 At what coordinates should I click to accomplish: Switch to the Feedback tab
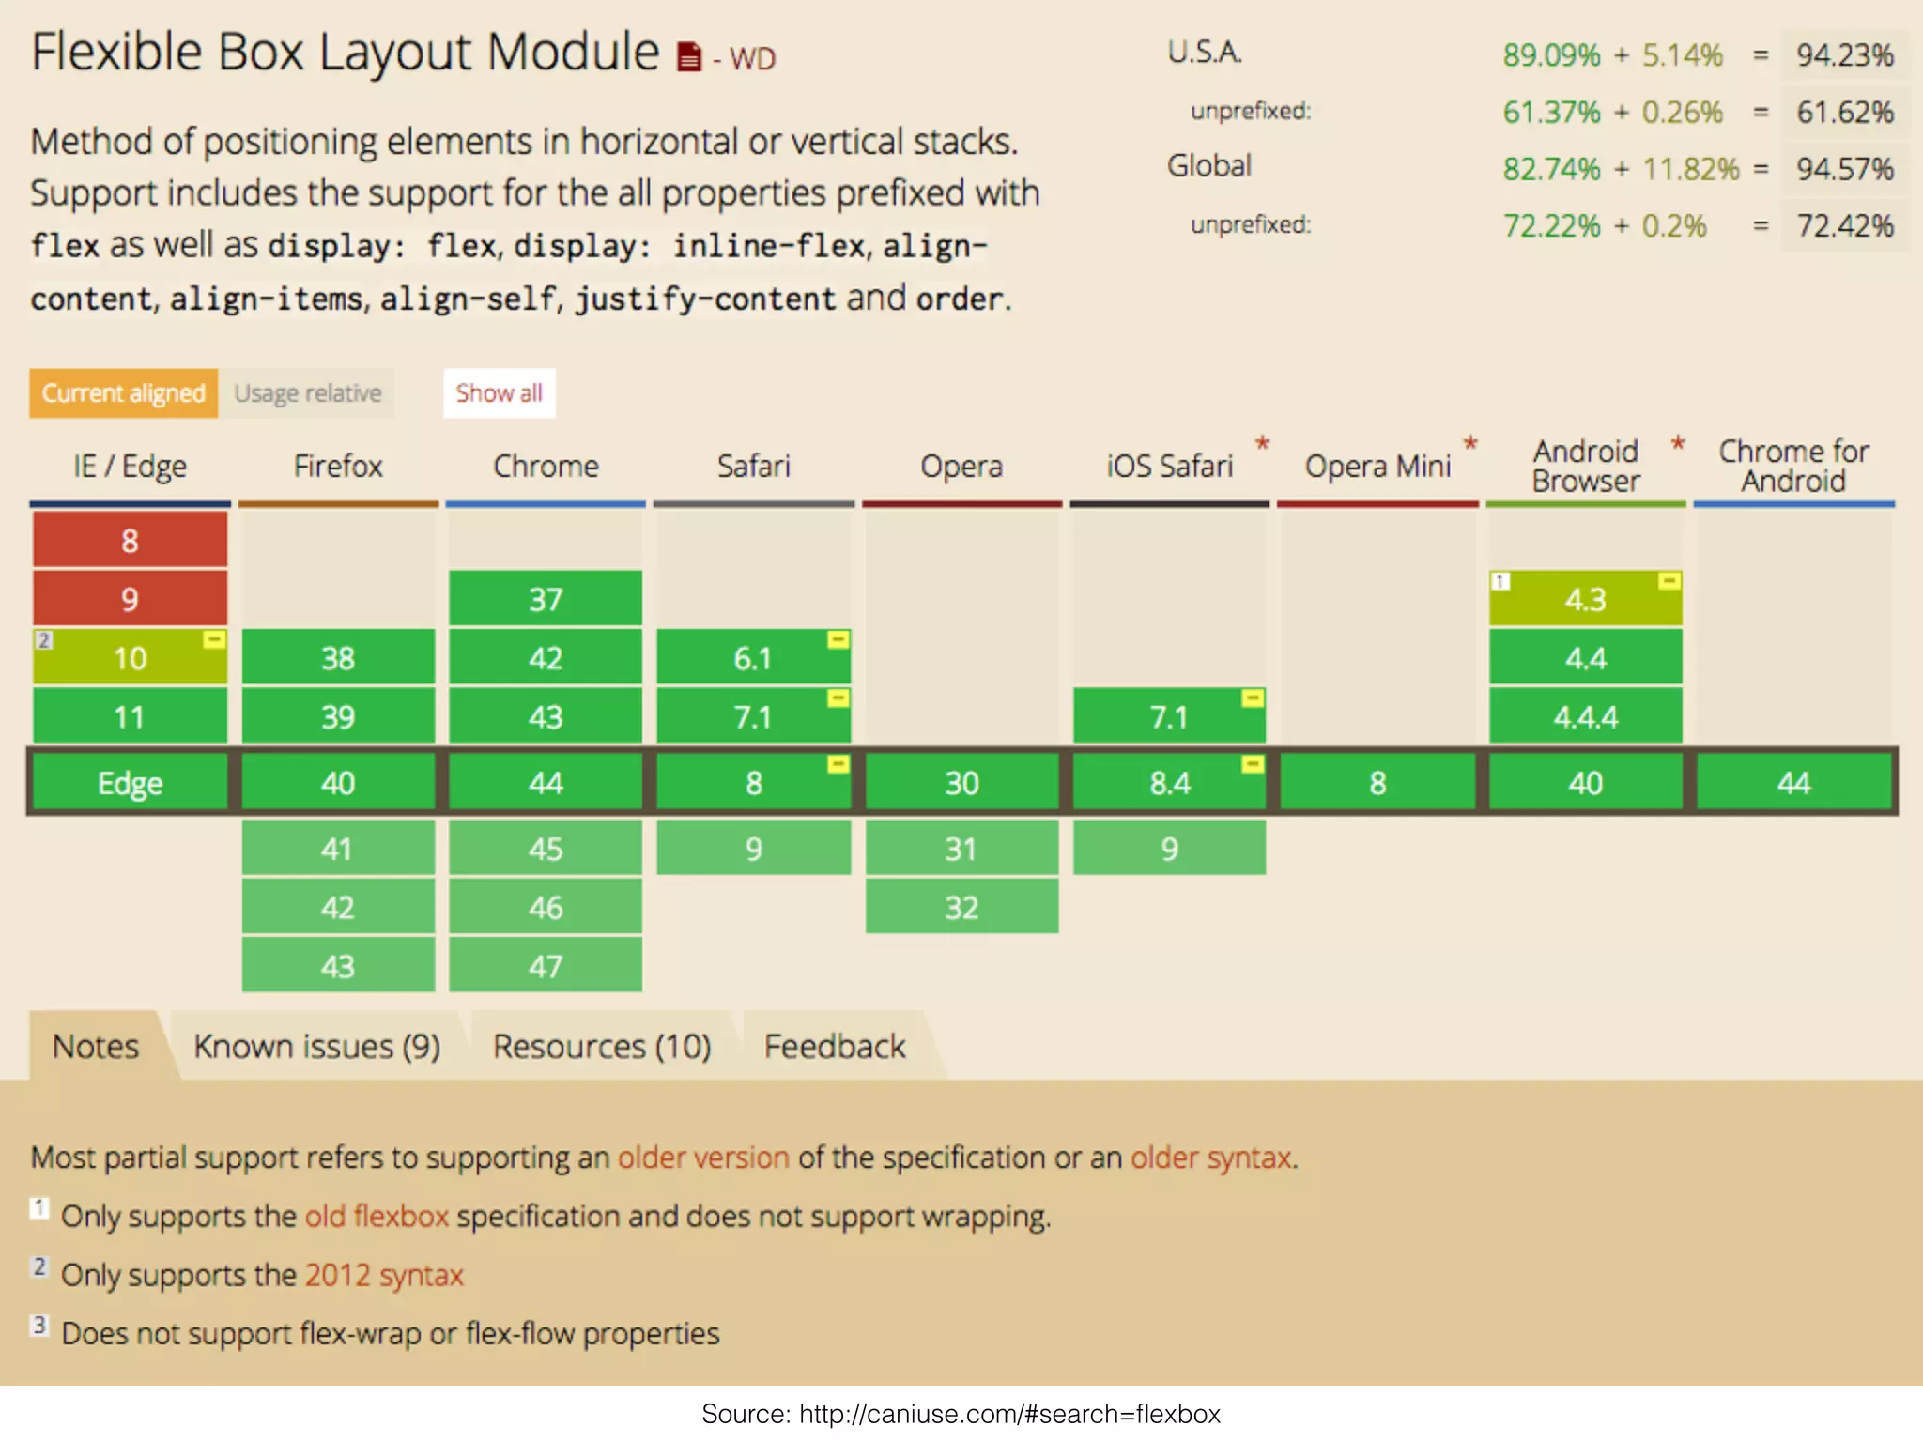834,1046
